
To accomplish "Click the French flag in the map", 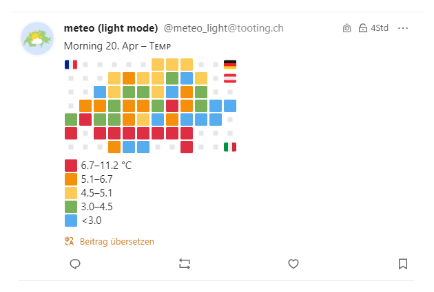I will pos(70,65).
